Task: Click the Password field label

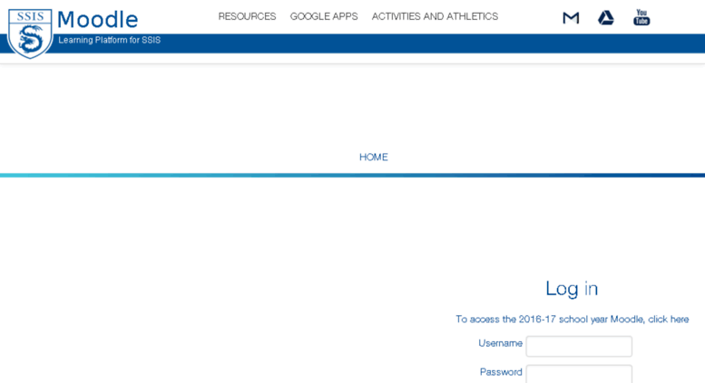Action: [x=501, y=372]
